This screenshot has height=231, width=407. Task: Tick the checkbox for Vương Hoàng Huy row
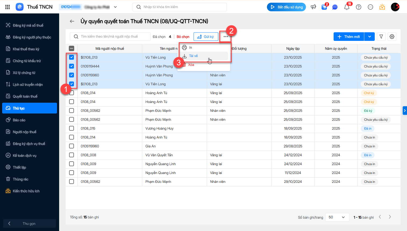coord(72,128)
